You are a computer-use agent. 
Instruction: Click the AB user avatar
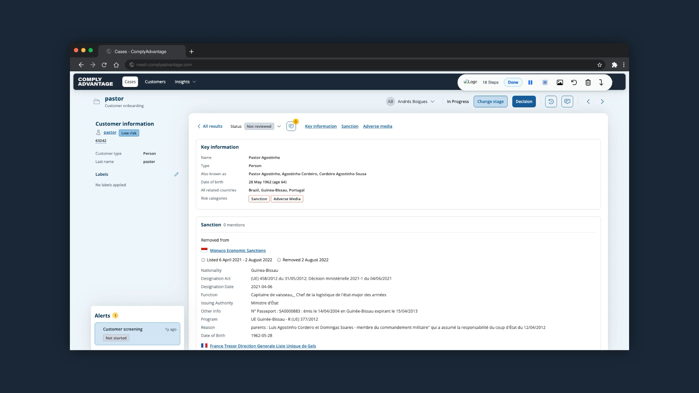[390, 102]
